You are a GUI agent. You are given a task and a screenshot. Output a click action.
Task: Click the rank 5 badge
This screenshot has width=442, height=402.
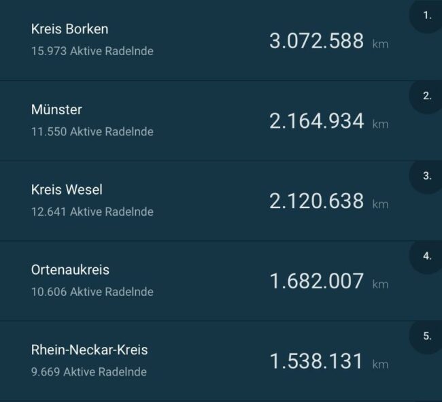click(x=427, y=336)
